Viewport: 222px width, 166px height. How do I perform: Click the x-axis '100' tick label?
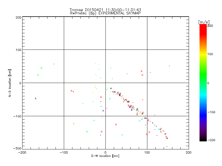point(147,152)
